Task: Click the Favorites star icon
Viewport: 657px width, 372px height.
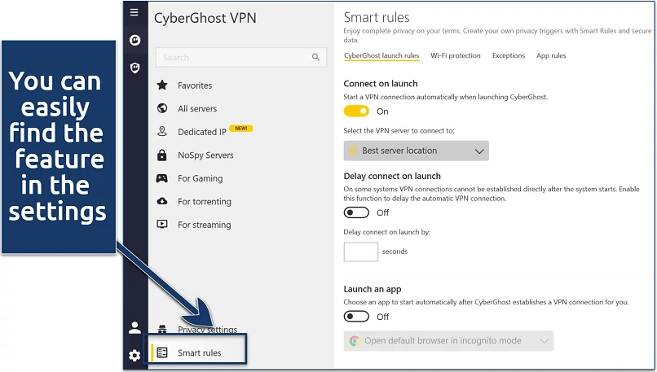Action: pyautogui.click(x=162, y=85)
